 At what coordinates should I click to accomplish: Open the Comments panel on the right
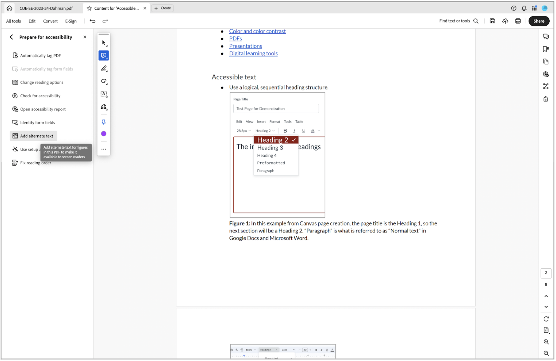[546, 36]
